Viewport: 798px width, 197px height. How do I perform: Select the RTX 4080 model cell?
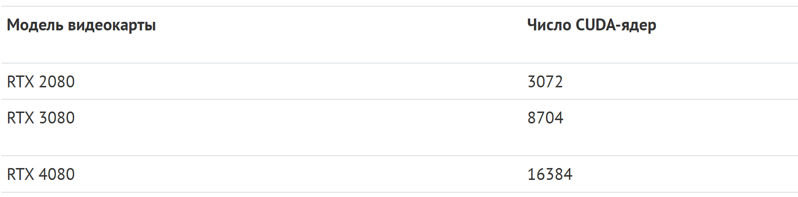[x=41, y=174]
